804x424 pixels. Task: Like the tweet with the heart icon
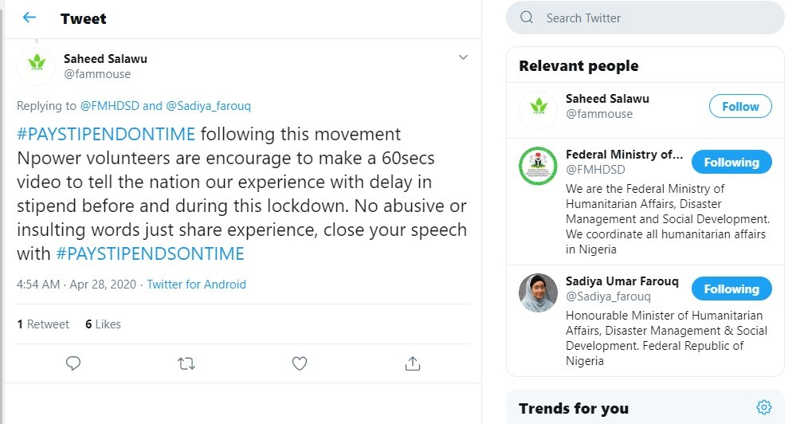pos(300,363)
